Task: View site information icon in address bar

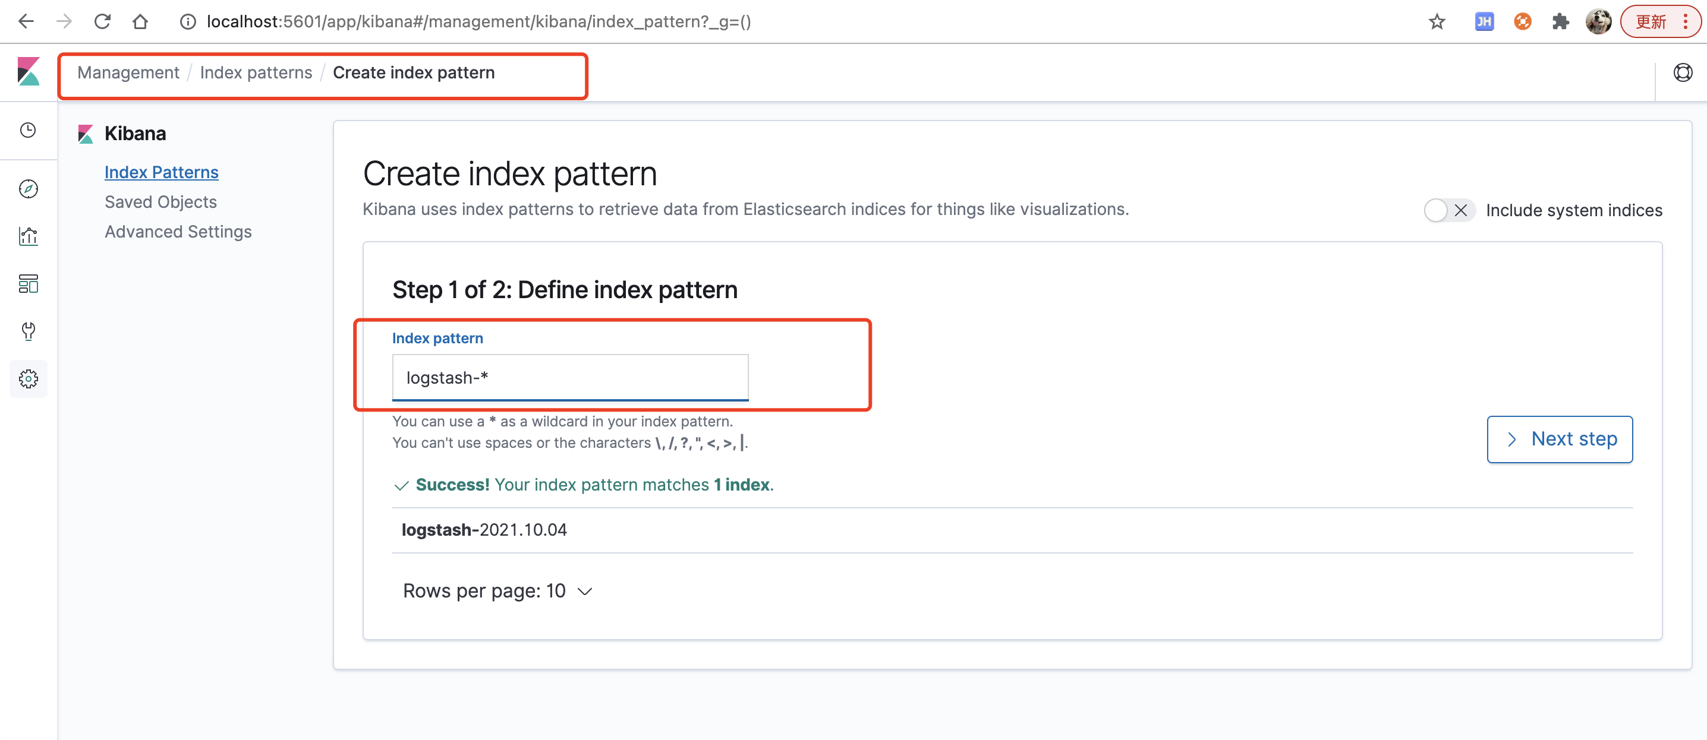Action: [188, 22]
